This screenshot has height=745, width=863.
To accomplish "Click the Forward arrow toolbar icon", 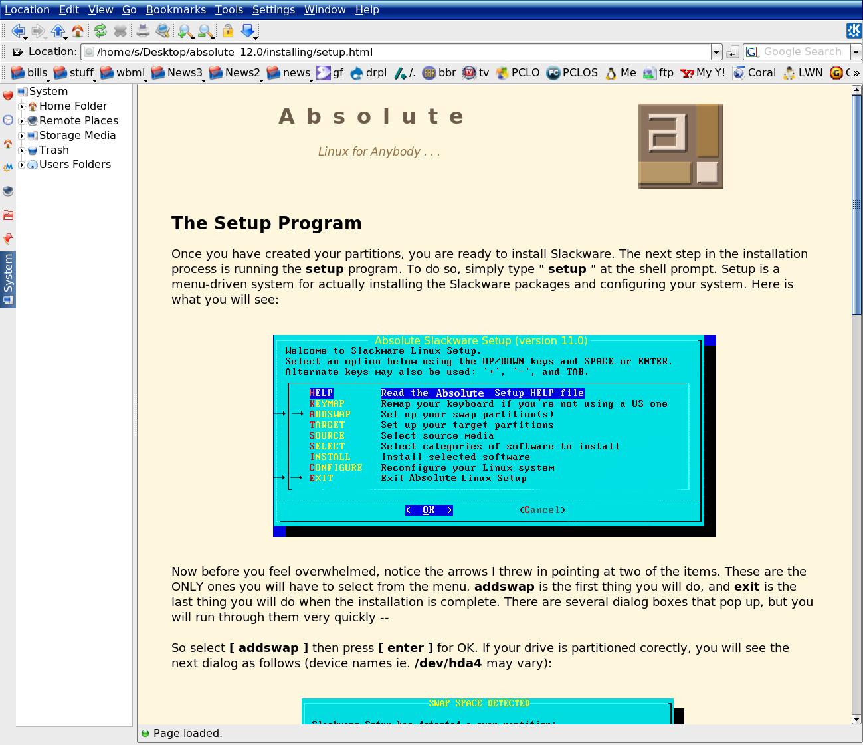I will pos(38,31).
